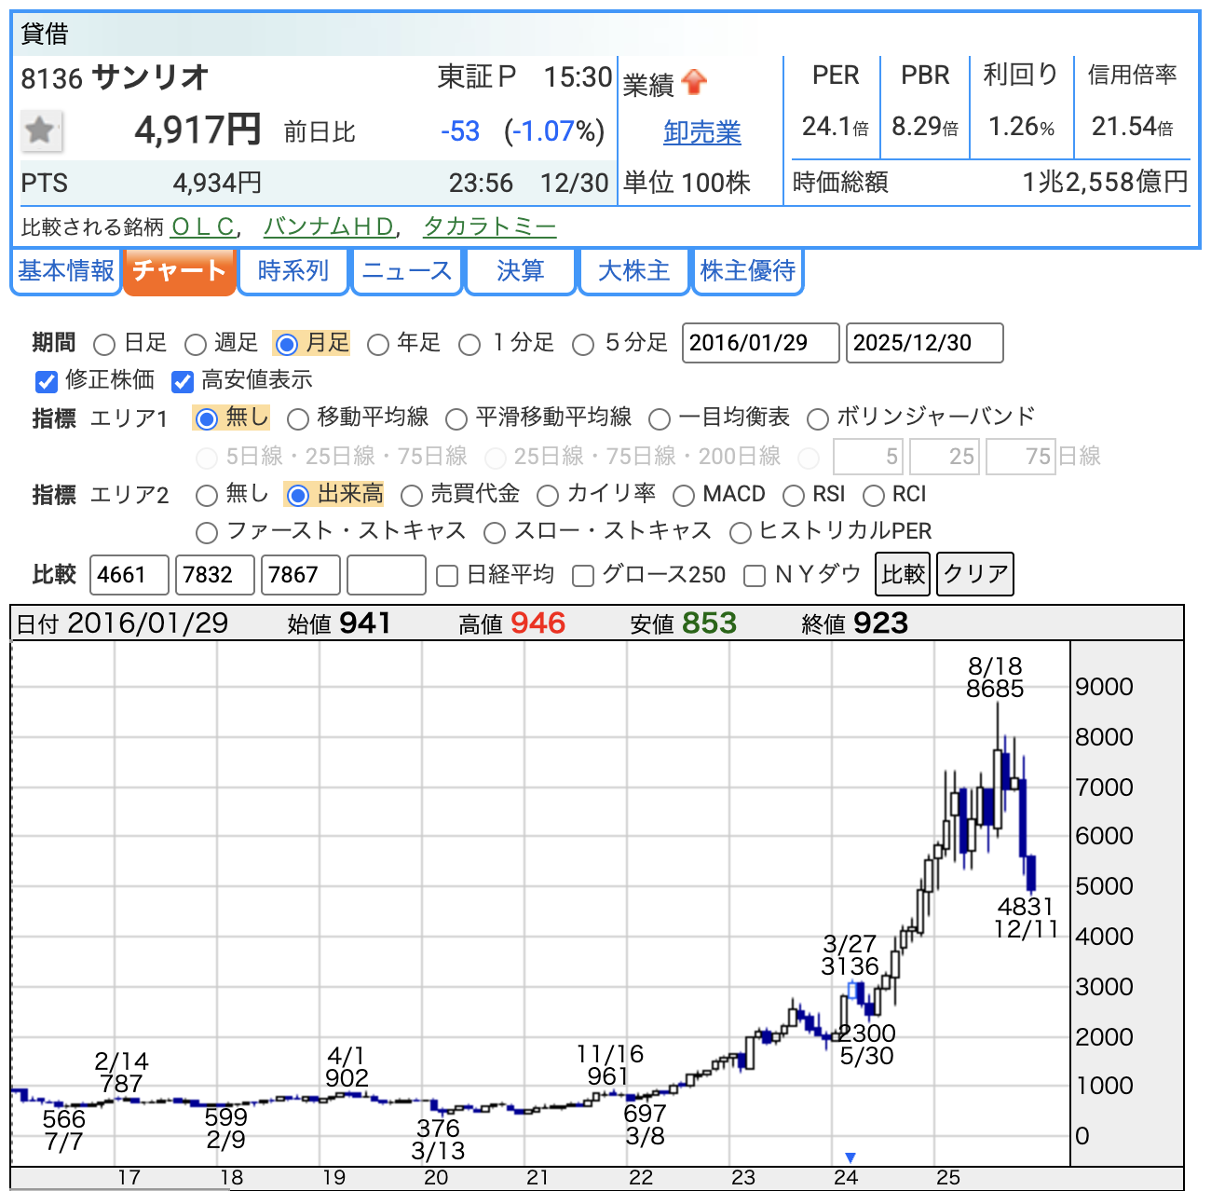This screenshot has width=1211, height=1191.
Task: Switch to the 時系列 tab
Action: 293,271
